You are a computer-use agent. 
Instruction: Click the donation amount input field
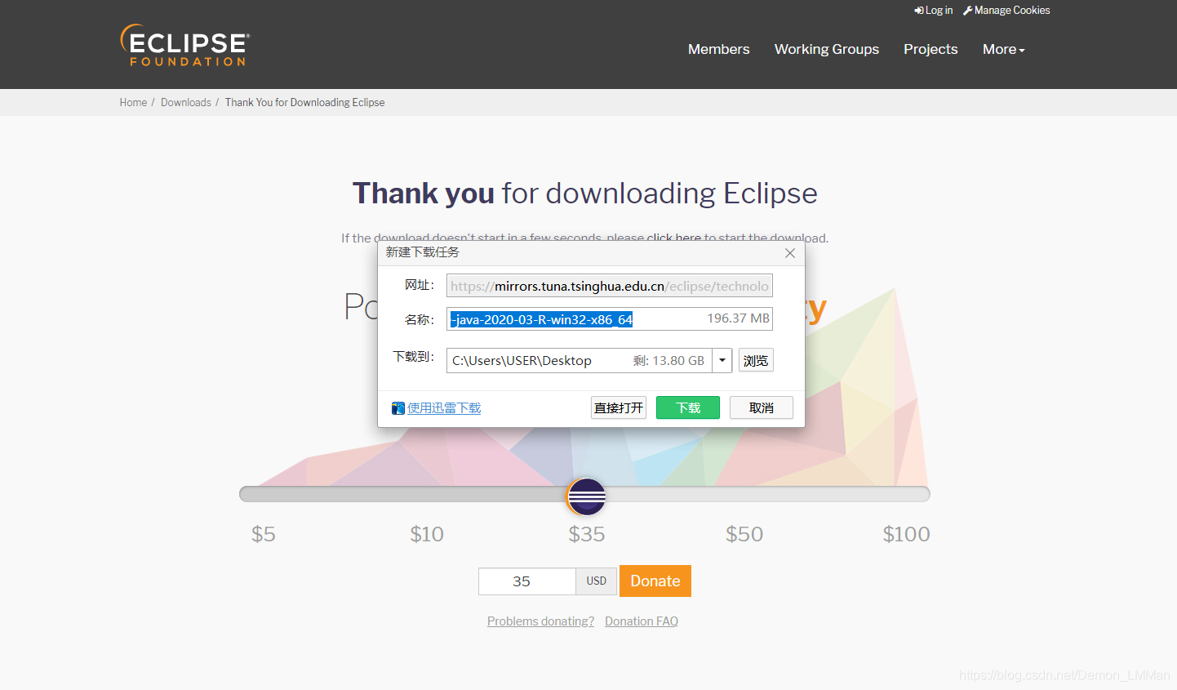(527, 581)
